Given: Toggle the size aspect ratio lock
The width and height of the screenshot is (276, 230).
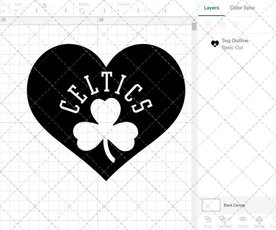Looking at the screenshot, I should click(x=44, y=5).
